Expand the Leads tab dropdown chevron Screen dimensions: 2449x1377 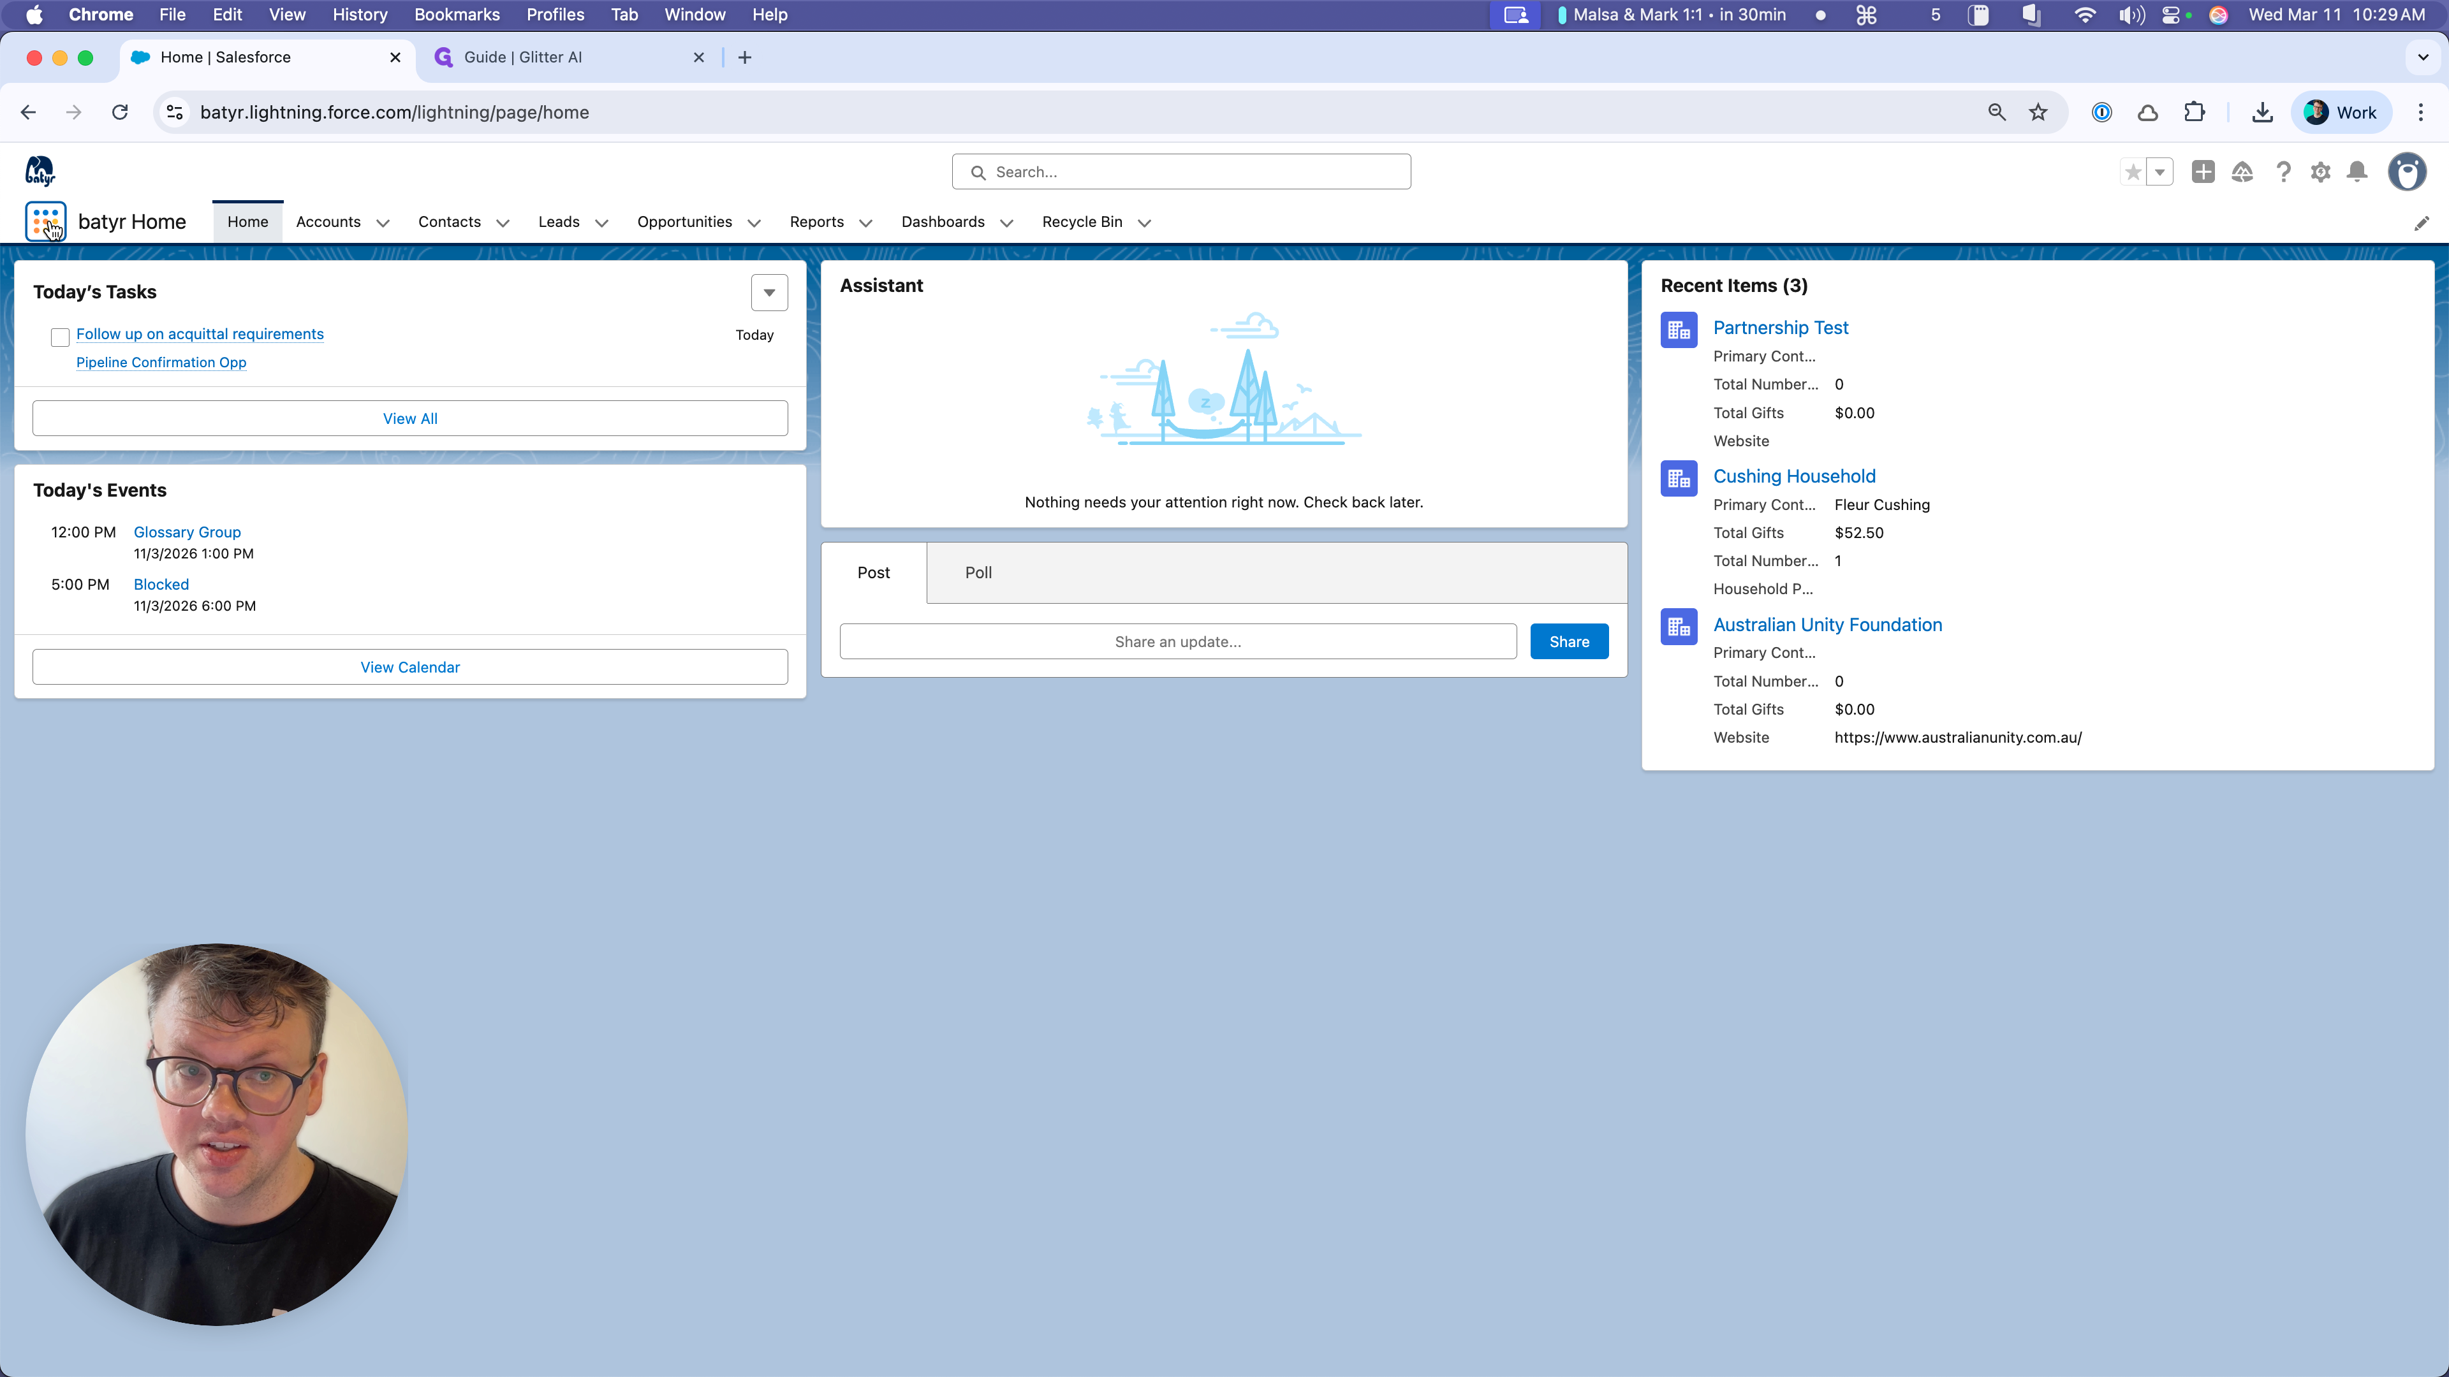tap(602, 223)
